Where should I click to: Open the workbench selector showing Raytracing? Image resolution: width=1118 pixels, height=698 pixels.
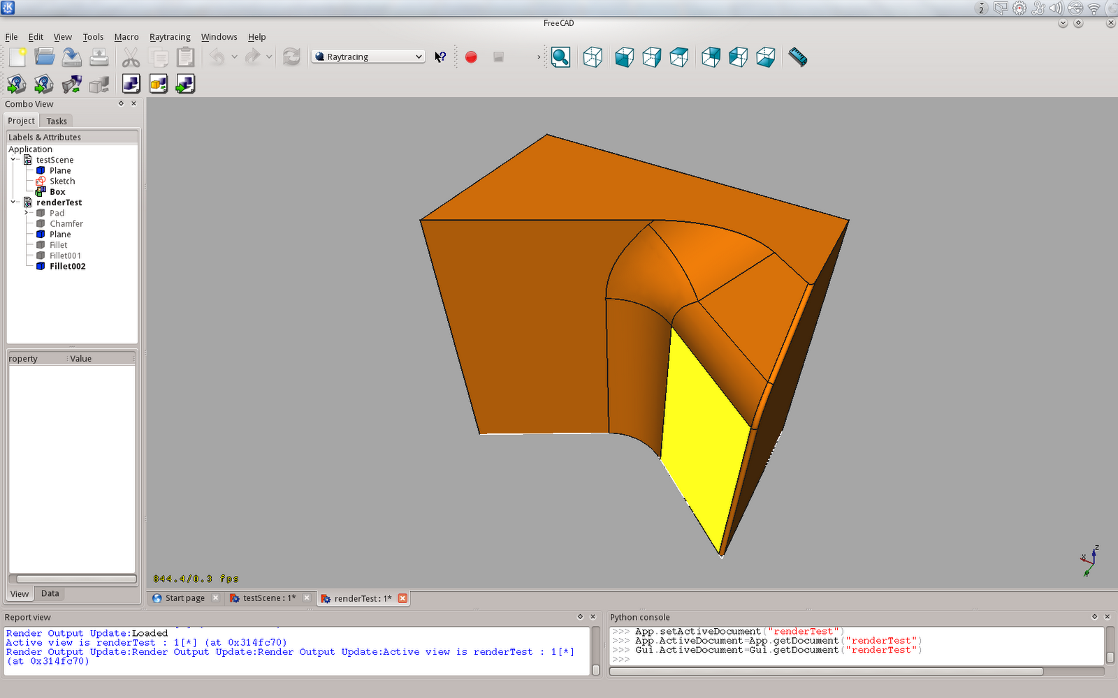[x=367, y=56]
